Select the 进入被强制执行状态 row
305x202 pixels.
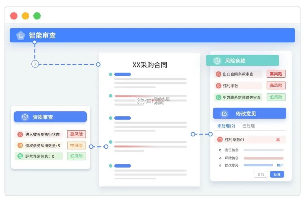click(x=39, y=134)
